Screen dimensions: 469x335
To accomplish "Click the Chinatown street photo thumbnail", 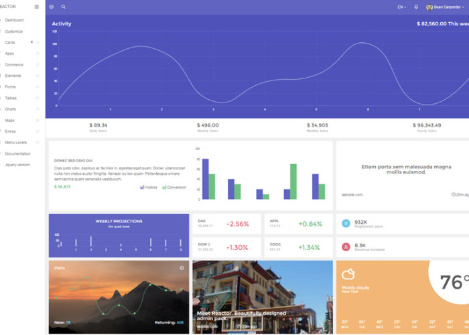I will (x=263, y=297).
